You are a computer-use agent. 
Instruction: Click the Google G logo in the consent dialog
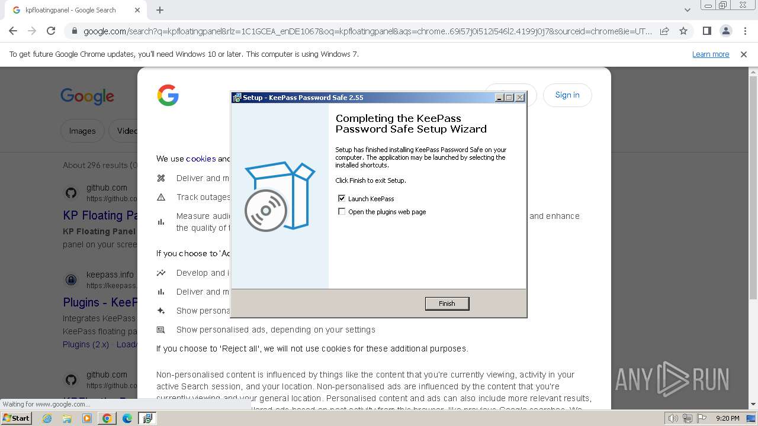click(x=168, y=95)
